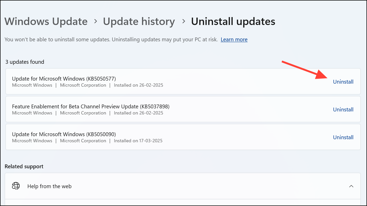Select 'Update for Microsoft Windows (KB5050090)' title

(64, 134)
